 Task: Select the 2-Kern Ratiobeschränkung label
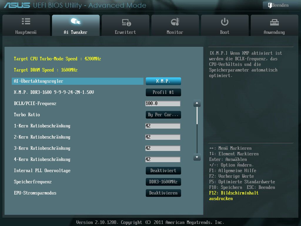pos(42,137)
